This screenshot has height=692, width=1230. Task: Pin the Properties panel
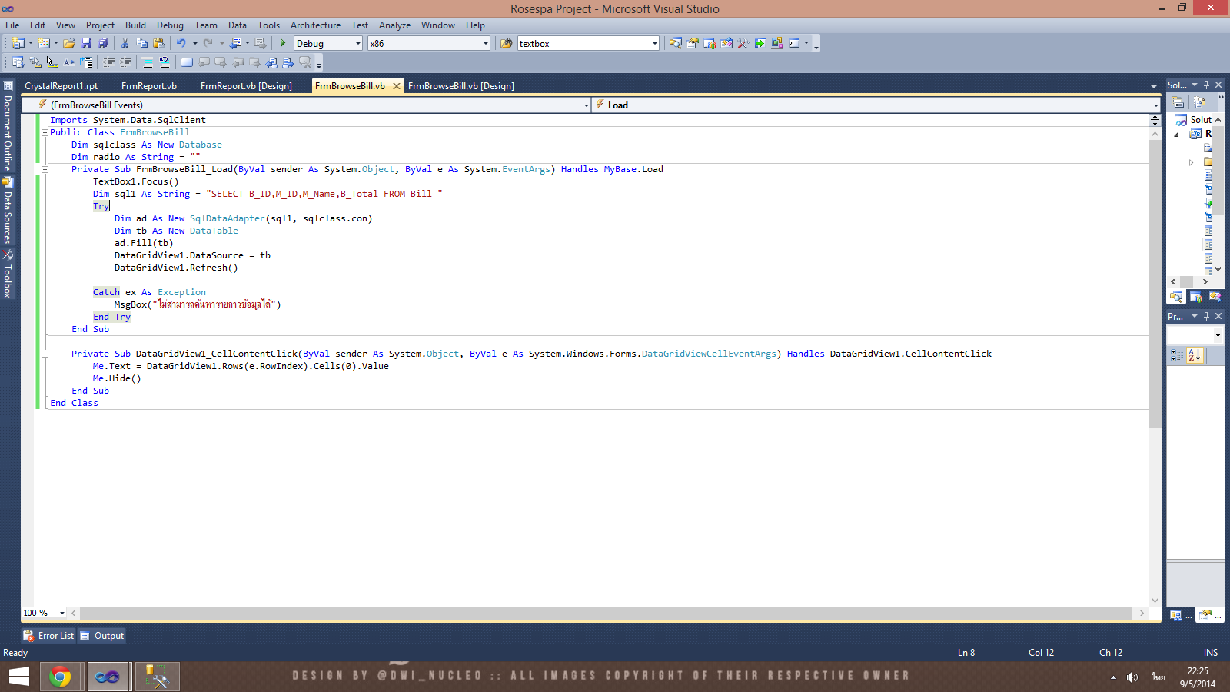pyautogui.click(x=1206, y=316)
